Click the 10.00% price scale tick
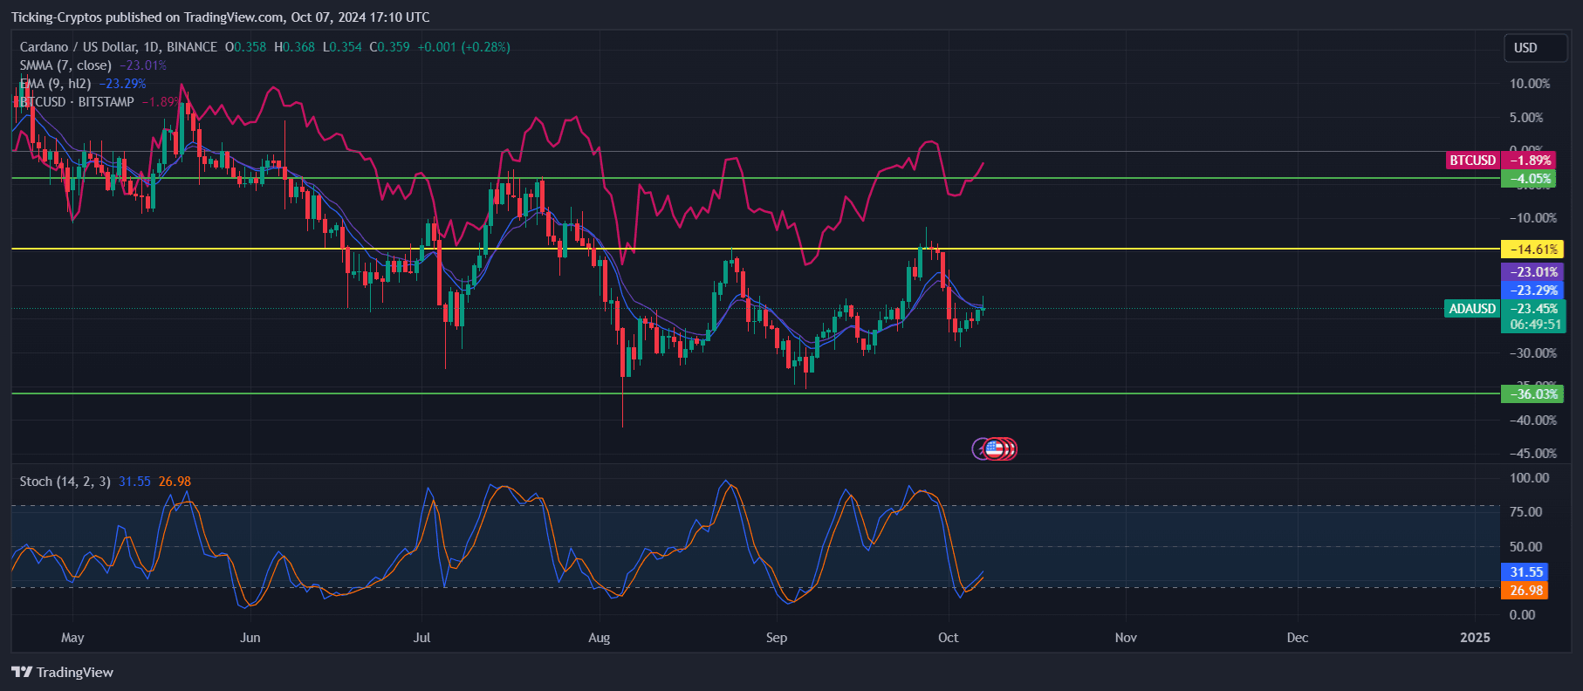 tap(1530, 84)
